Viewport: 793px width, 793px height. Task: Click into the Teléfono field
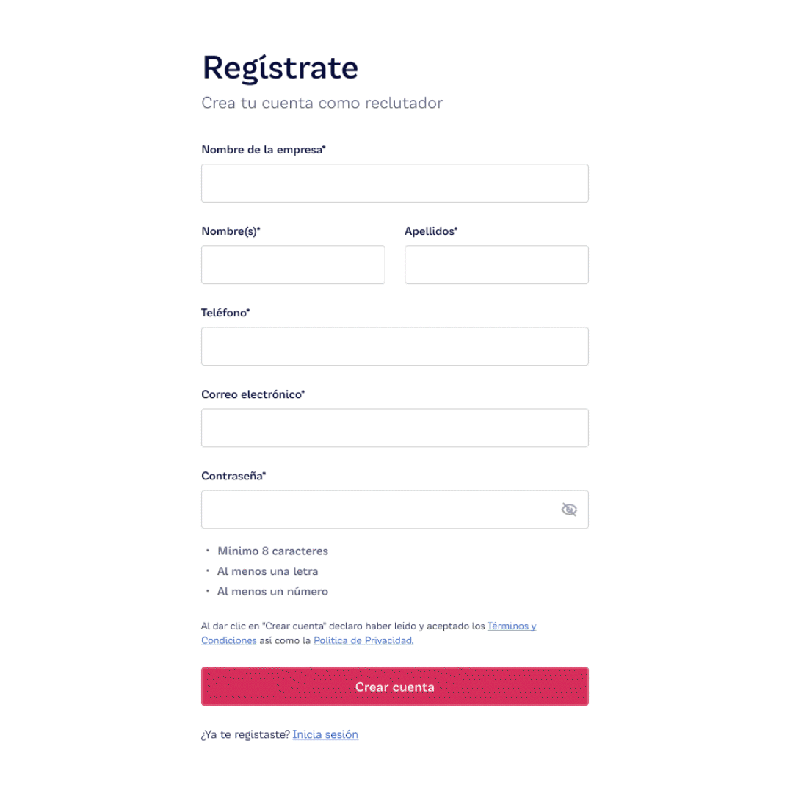pyautogui.click(x=394, y=347)
